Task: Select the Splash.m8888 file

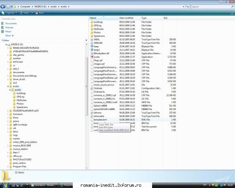Action: (100, 106)
